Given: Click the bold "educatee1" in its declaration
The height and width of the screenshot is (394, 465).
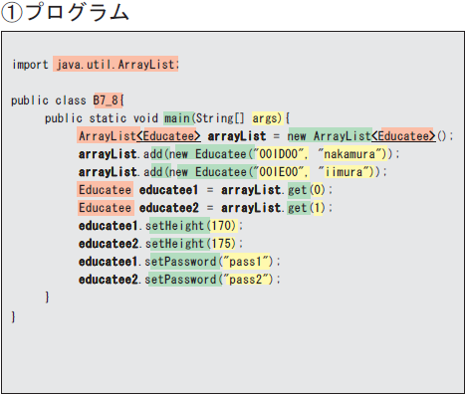Looking at the screenshot, I should (x=168, y=190).
